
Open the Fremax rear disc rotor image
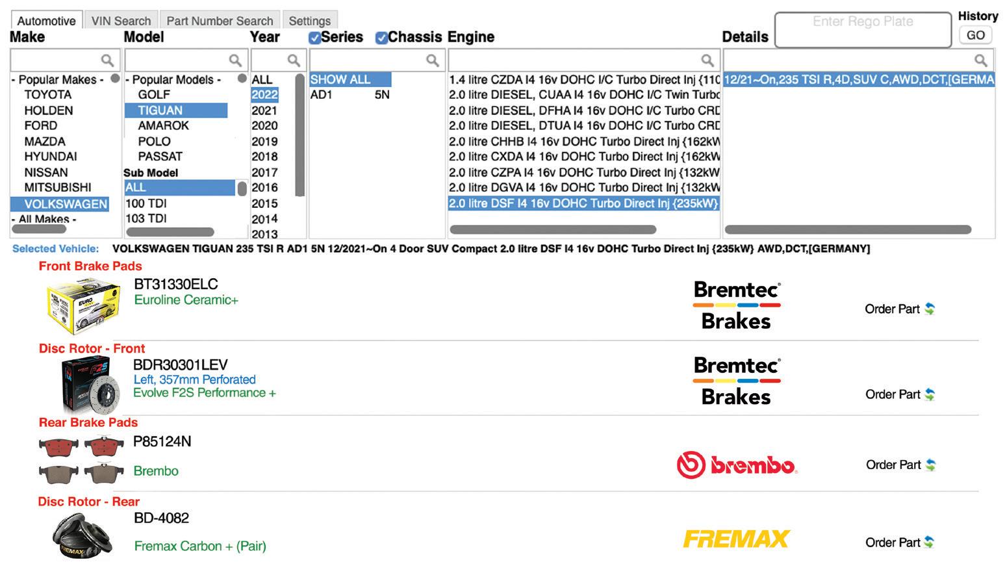[x=83, y=536]
